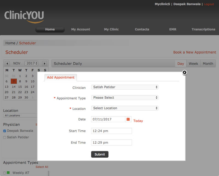Go to previous month in mini calendar
219x176 pixels.
(x=7, y=63)
